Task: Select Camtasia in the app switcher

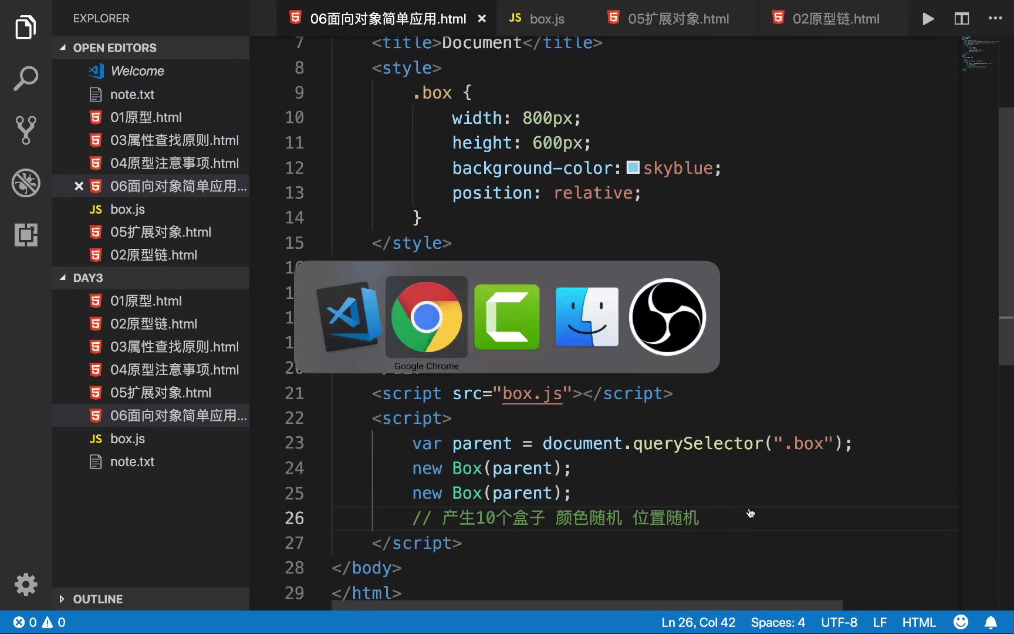Action: tap(507, 317)
